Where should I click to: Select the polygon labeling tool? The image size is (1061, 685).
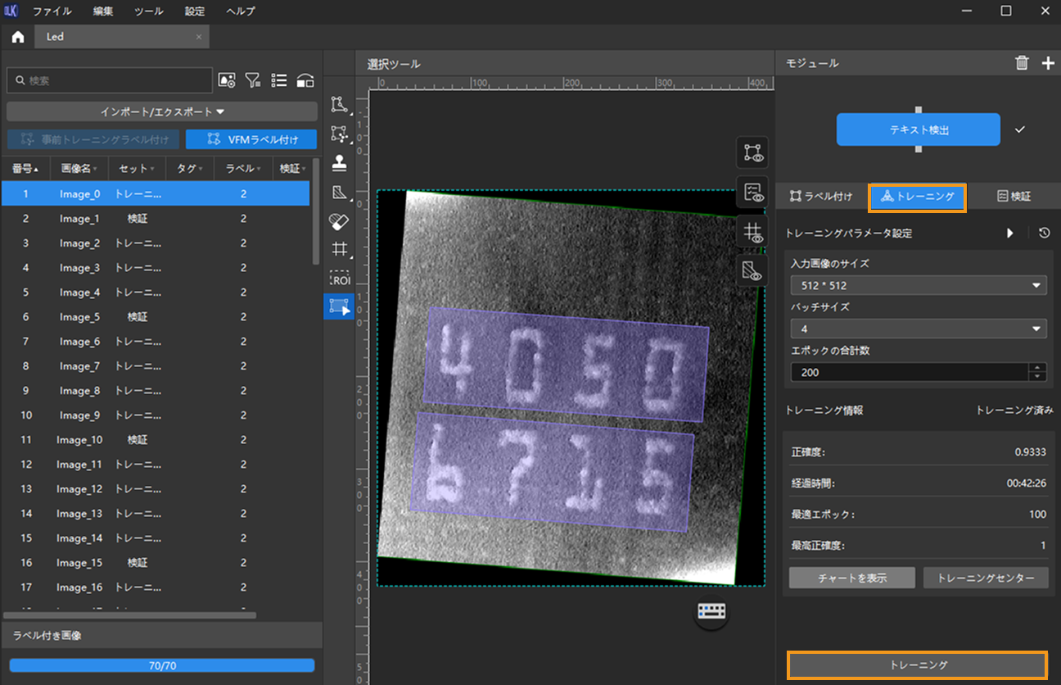(339, 105)
